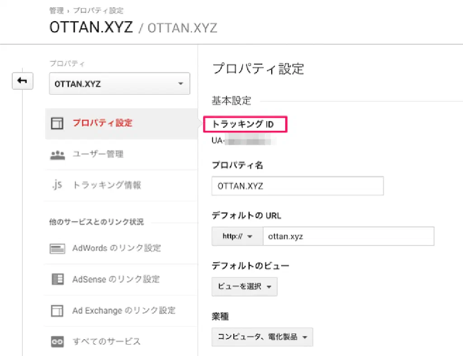This screenshot has width=463, height=356.
Task: Click the default URL field ottan.xyz
Action: pyautogui.click(x=348, y=236)
